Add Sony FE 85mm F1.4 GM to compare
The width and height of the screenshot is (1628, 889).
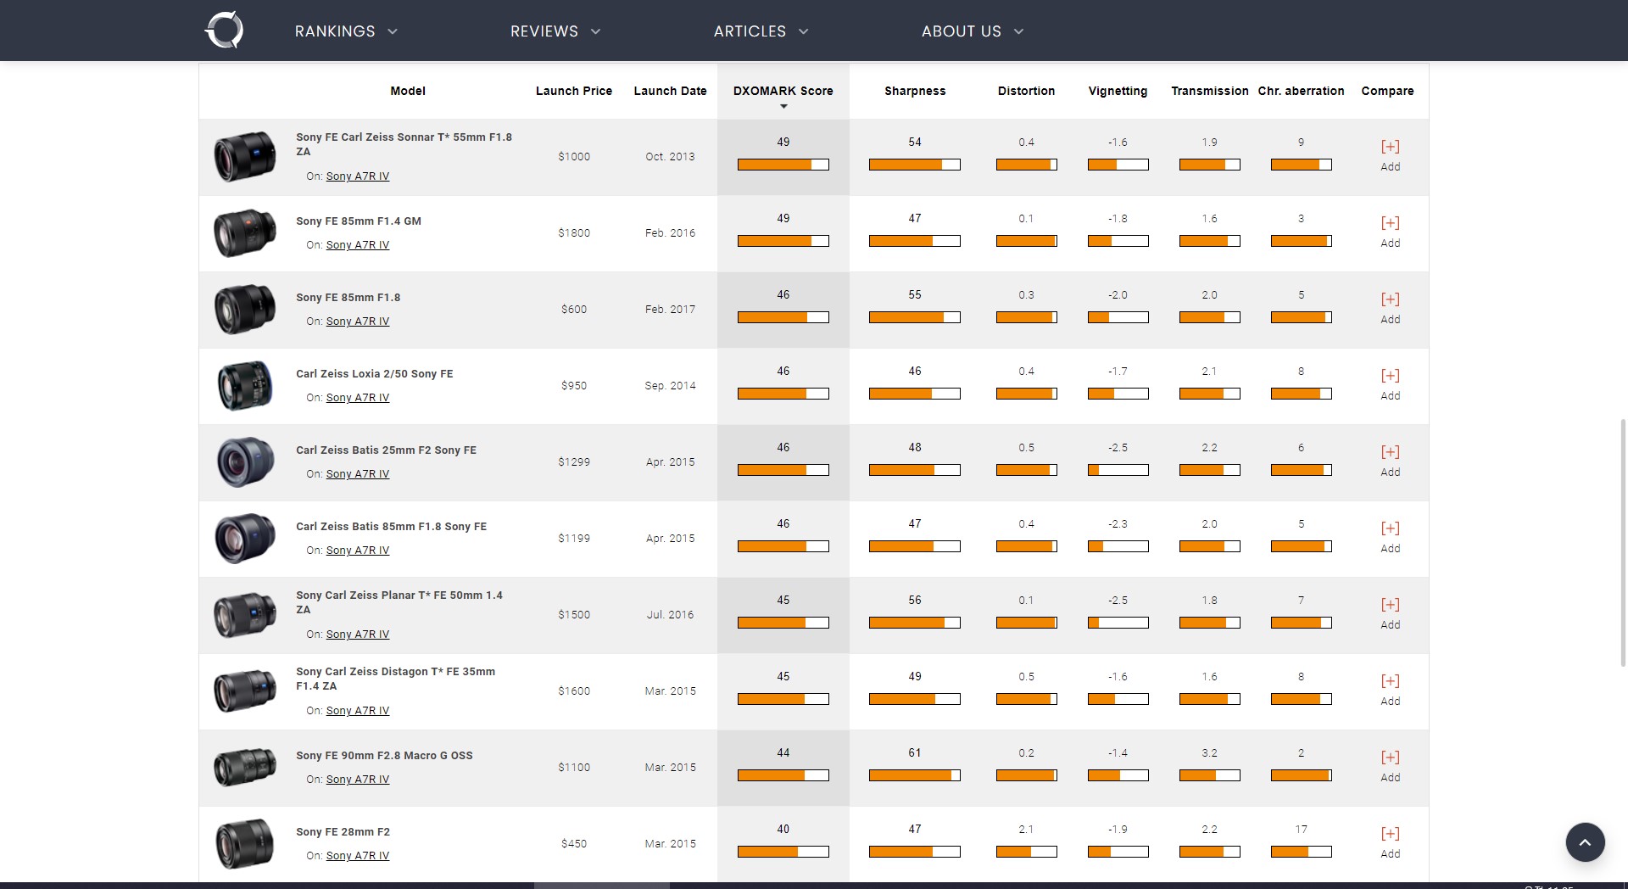[1390, 232]
